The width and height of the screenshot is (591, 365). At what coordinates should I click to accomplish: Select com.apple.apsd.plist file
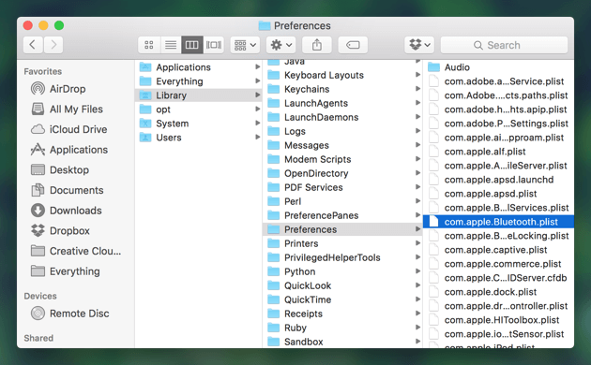499,194
